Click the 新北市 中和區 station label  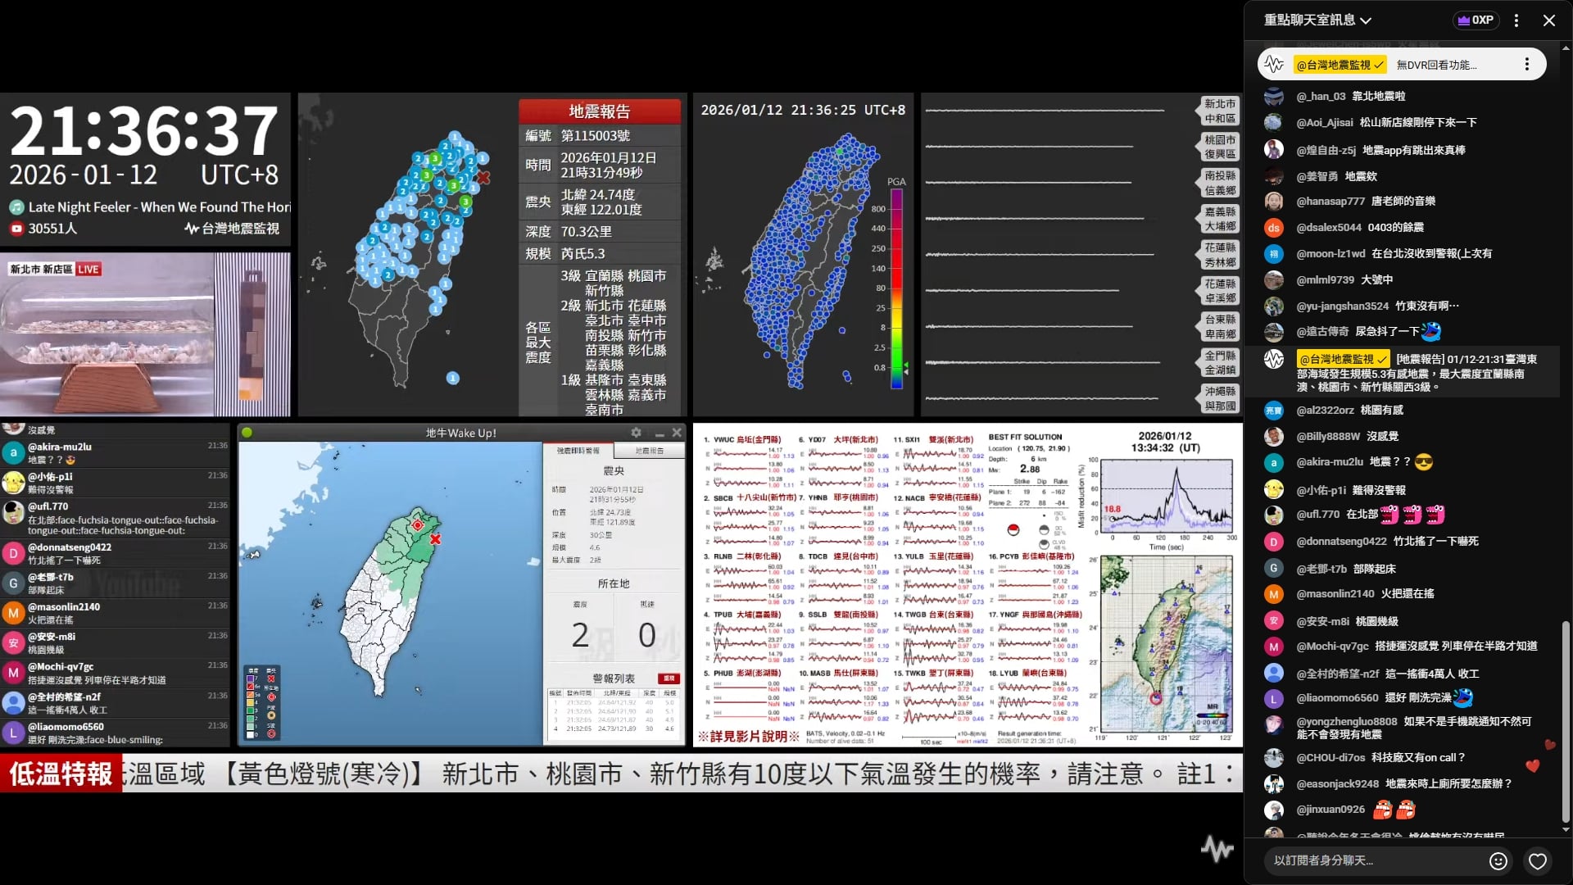(x=1220, y=111)
